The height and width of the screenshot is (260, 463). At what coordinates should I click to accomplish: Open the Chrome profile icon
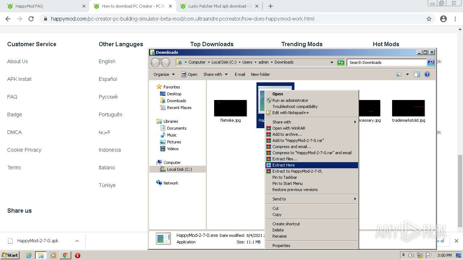tap(443, 19)
